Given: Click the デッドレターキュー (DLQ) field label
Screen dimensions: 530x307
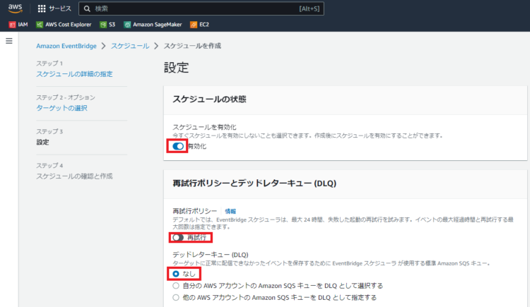Looking at the screenshot, I should pyautogui.click(x=211, y=255).
